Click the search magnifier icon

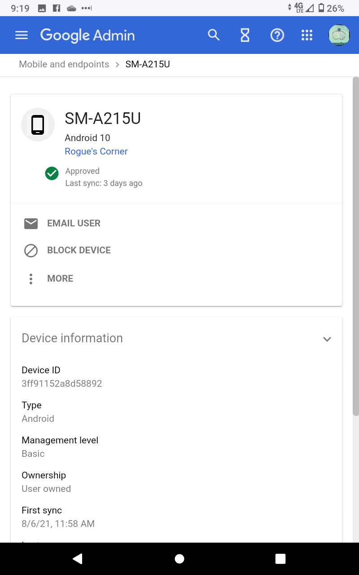click(x=214, y=35)
